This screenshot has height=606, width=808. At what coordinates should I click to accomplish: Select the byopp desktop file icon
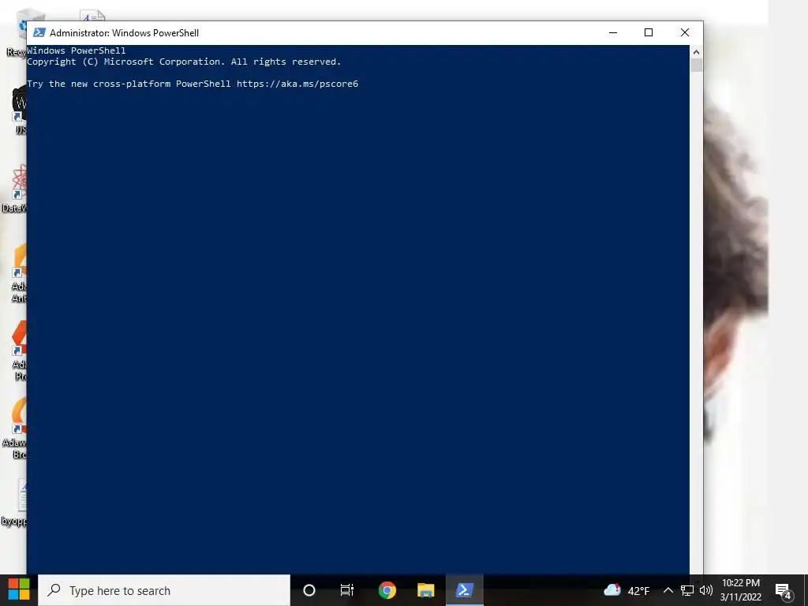[x=14, y=503]
